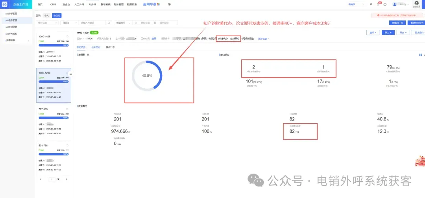
Task: Open the CRM top menu
Action: [x=53, y=4]
